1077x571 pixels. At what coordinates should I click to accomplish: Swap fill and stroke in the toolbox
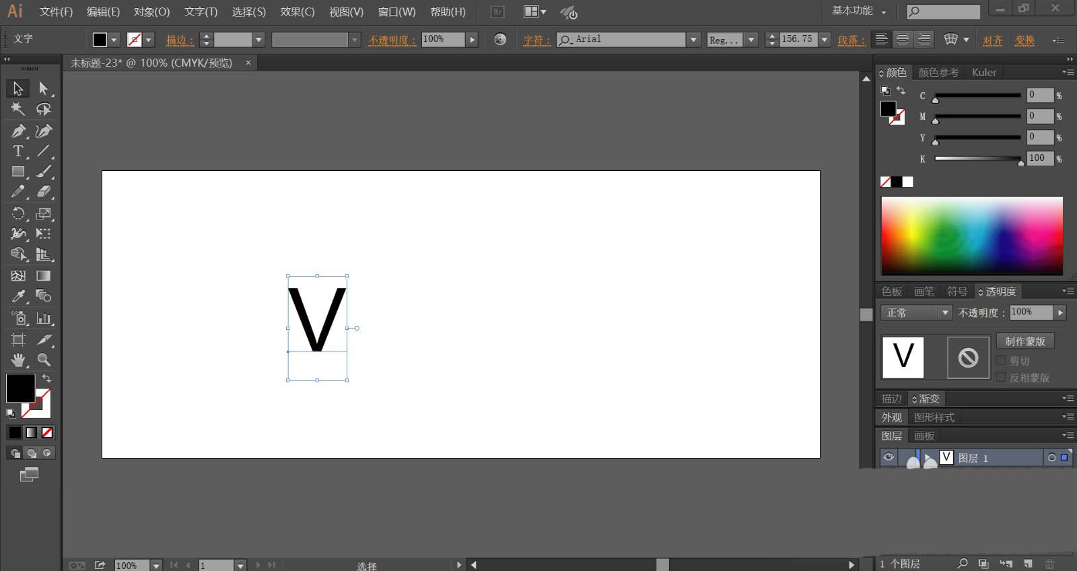tap(46, 378)
